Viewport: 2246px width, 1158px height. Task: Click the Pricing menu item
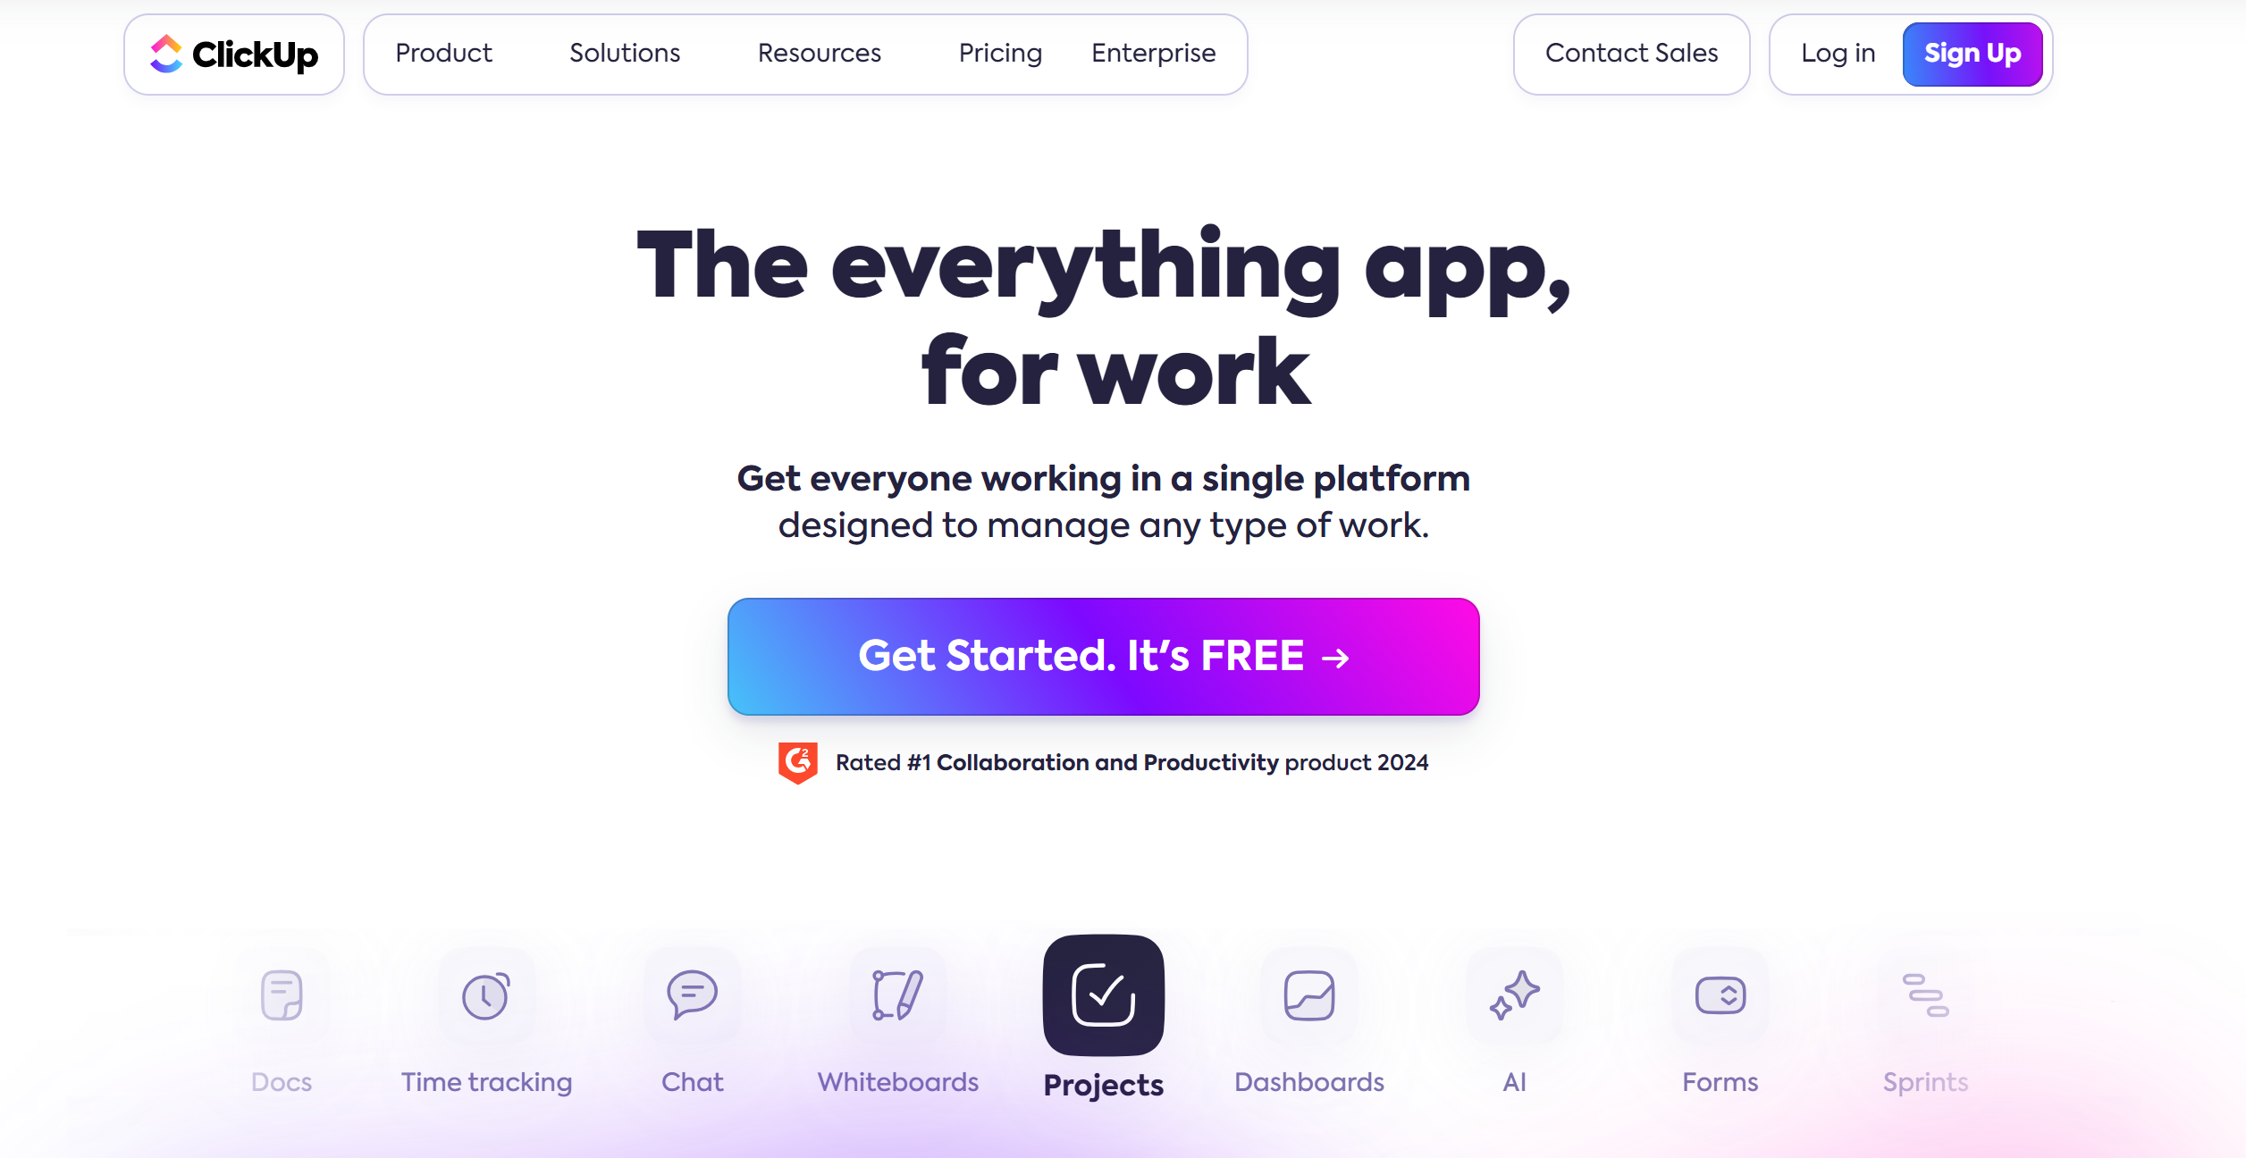(x=1000, y=54)
